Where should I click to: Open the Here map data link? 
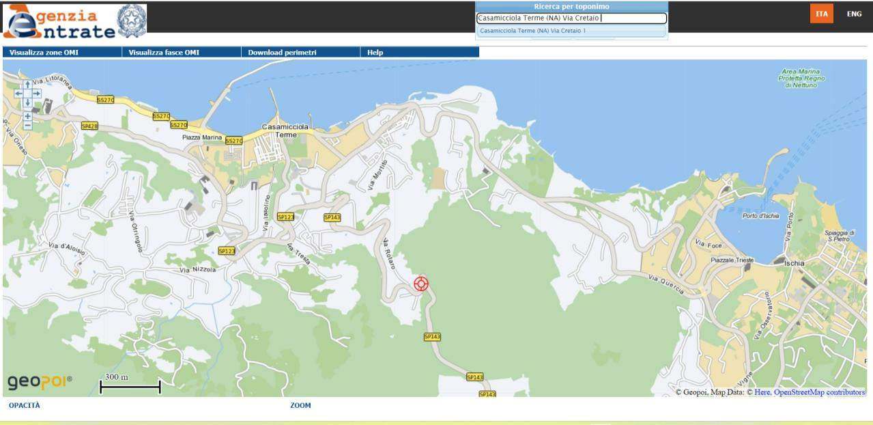762,392
